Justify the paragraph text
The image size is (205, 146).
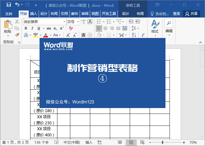click(x=118, y=28)
